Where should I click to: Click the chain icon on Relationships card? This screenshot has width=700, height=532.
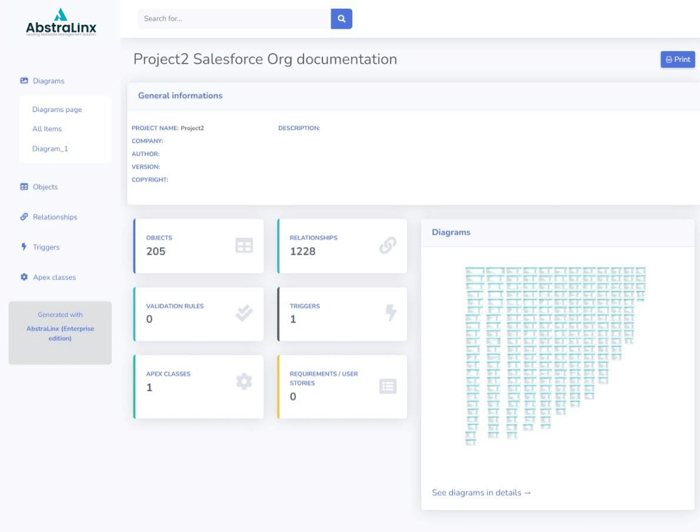[x=388, y=246]
